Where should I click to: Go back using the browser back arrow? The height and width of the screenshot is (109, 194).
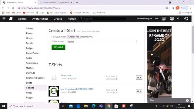[x=3, y=8]
